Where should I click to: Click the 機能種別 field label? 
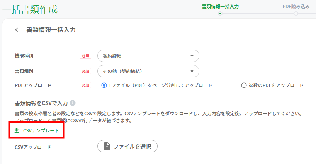pos(24,56)
